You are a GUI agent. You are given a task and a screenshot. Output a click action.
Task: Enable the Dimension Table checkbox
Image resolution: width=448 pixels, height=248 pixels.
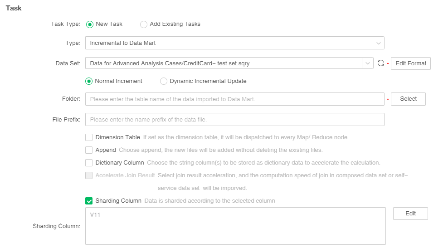(89, 137)
